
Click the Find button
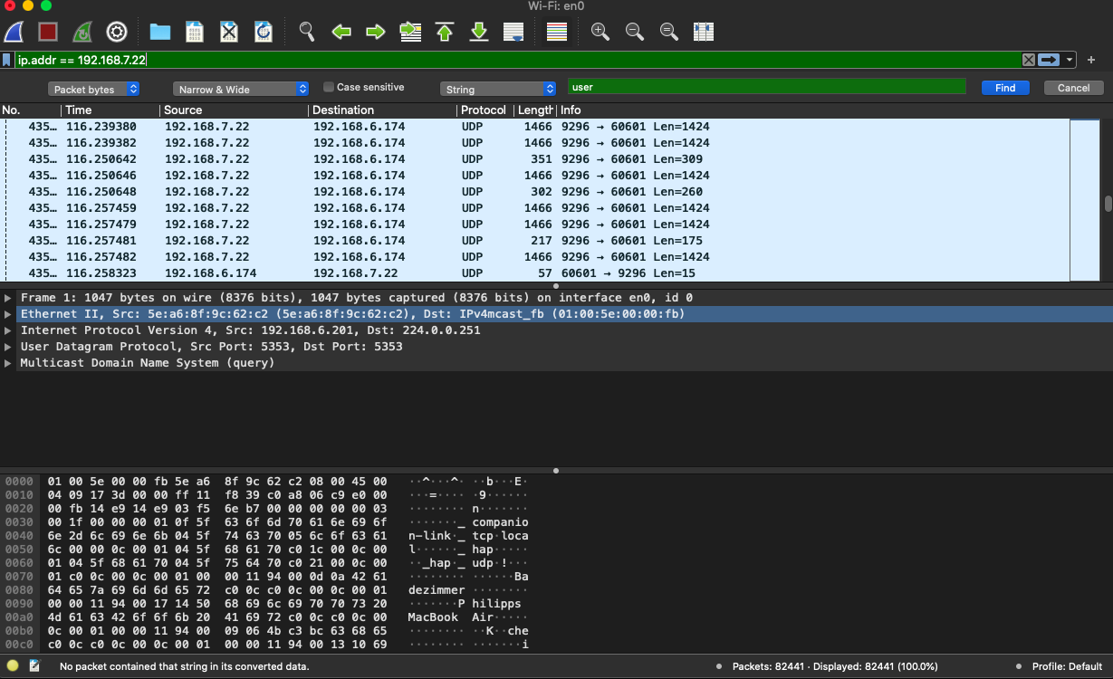tap(1004, 88)
